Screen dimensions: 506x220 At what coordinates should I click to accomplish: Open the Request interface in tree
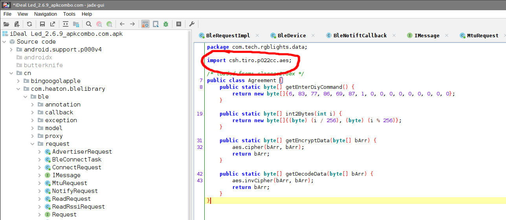[64, 214]
